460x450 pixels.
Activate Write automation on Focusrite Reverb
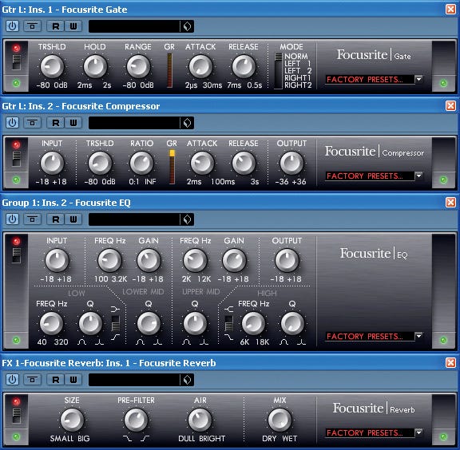pyautogui.click(x=73, y=380)
